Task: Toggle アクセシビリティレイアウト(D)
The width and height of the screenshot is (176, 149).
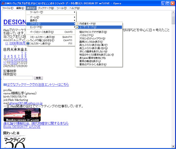Action: [x=99, y=39]
